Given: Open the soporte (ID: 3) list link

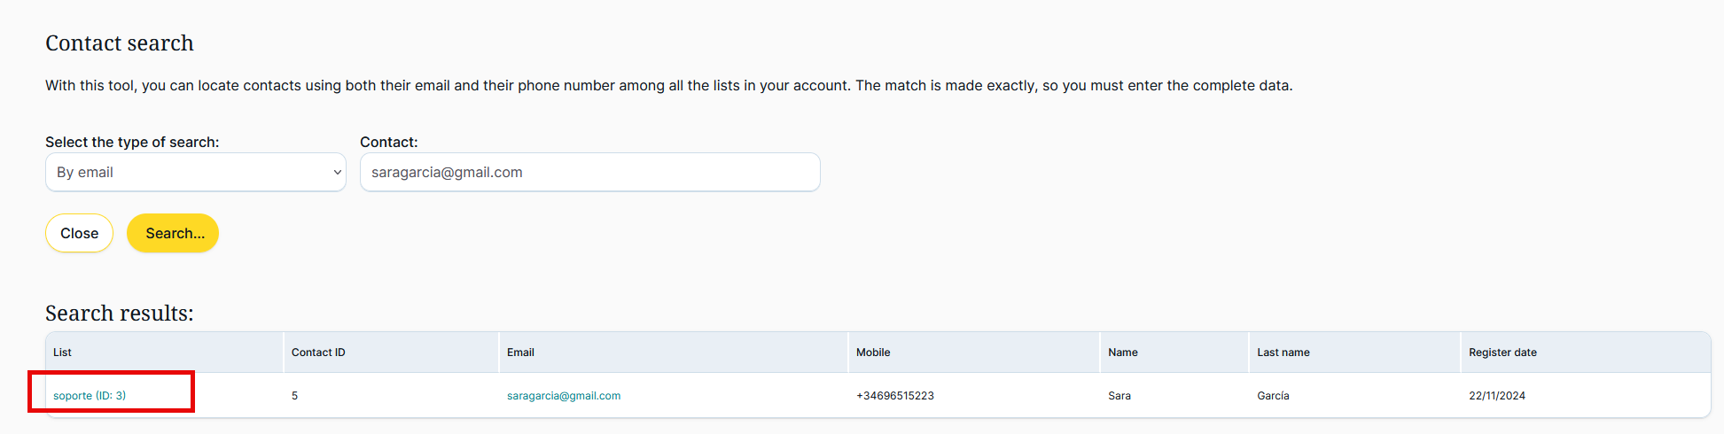Looking at the screenshot, I should tap(90, 396).
